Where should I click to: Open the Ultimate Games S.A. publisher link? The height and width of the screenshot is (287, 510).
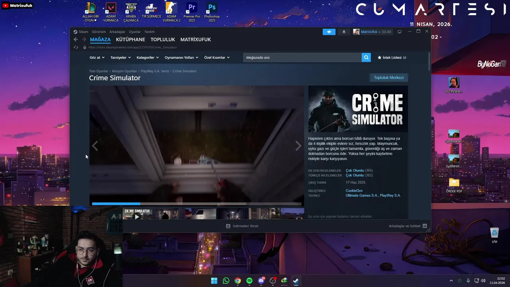pyautogui.click(x=362, y=196)
